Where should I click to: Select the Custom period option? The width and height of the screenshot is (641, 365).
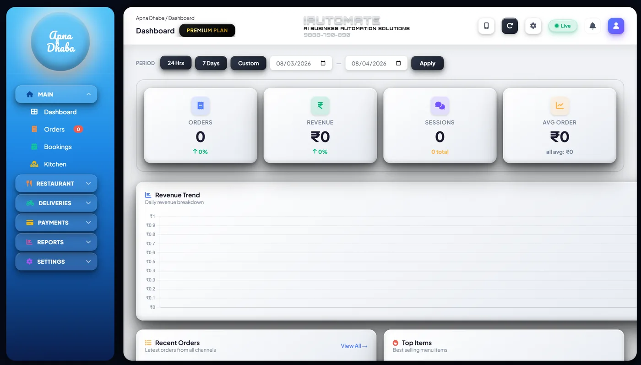coord(249,63)
